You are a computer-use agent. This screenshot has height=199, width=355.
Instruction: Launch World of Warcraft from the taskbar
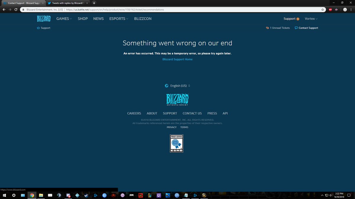click(204, 195)
